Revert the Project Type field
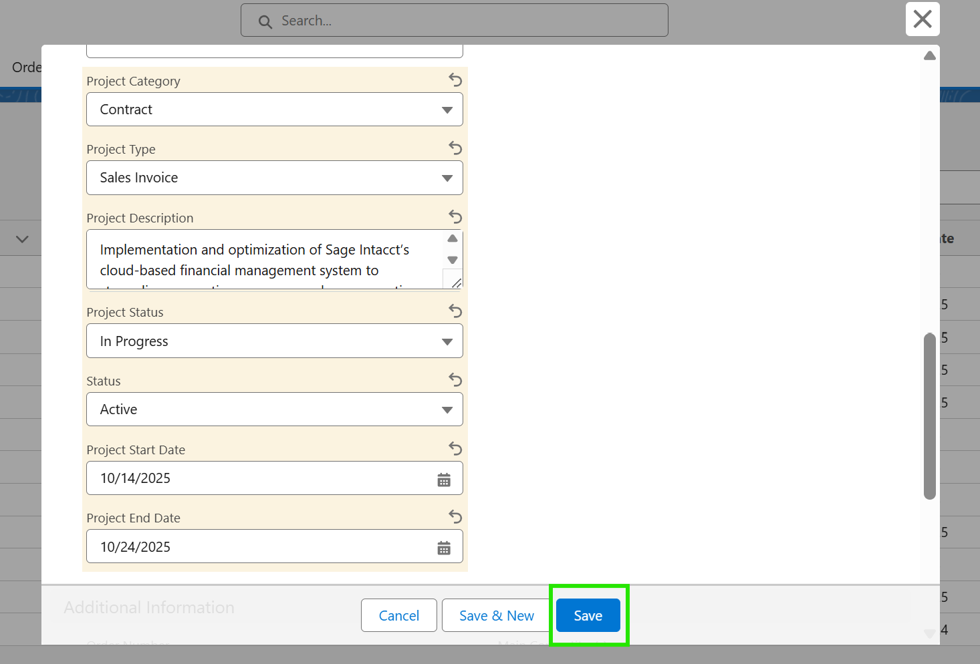 tap(455, 148)
